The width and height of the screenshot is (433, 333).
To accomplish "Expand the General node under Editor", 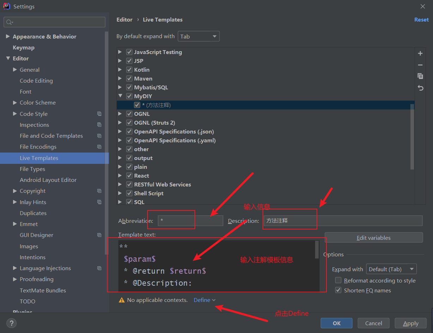I will [x=15, y=70].
